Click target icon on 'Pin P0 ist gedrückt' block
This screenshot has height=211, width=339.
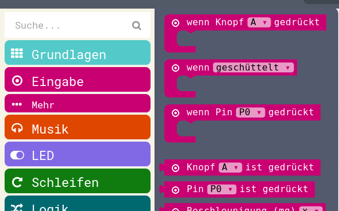[x=175, y=190]
